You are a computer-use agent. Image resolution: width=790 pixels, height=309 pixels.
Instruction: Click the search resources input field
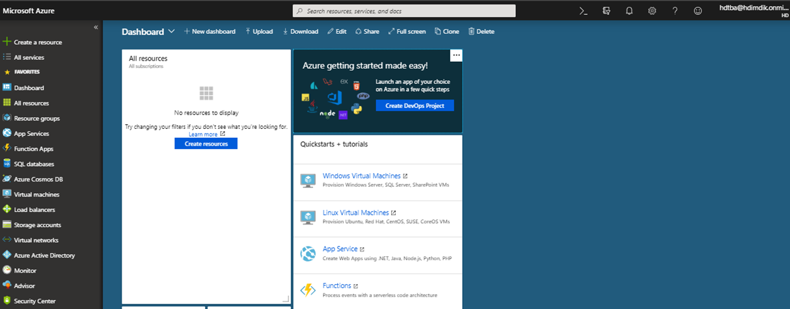point(403,11)
